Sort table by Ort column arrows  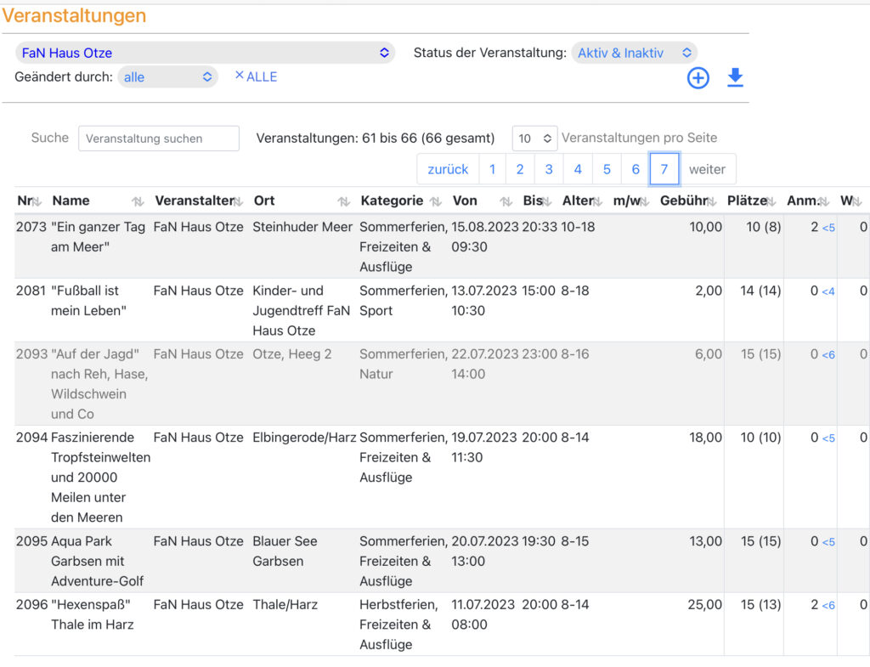(344, 201)
